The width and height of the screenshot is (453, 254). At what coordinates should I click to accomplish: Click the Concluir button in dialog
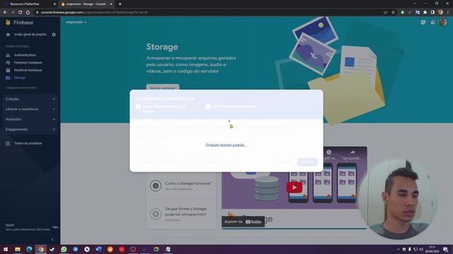pos(307,162)
